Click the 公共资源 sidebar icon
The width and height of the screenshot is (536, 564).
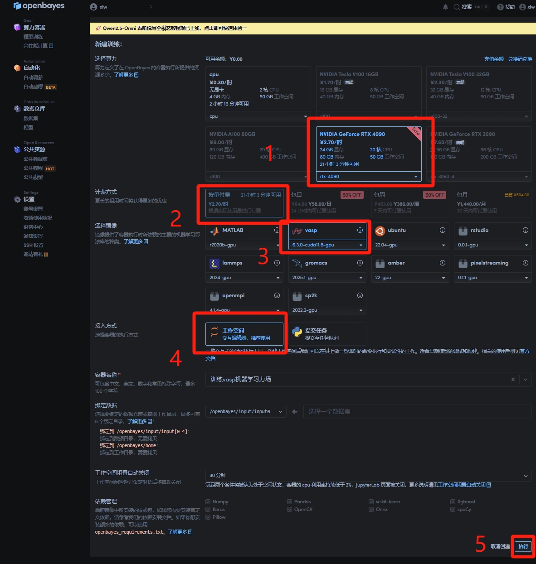click(x=17, y=149)
